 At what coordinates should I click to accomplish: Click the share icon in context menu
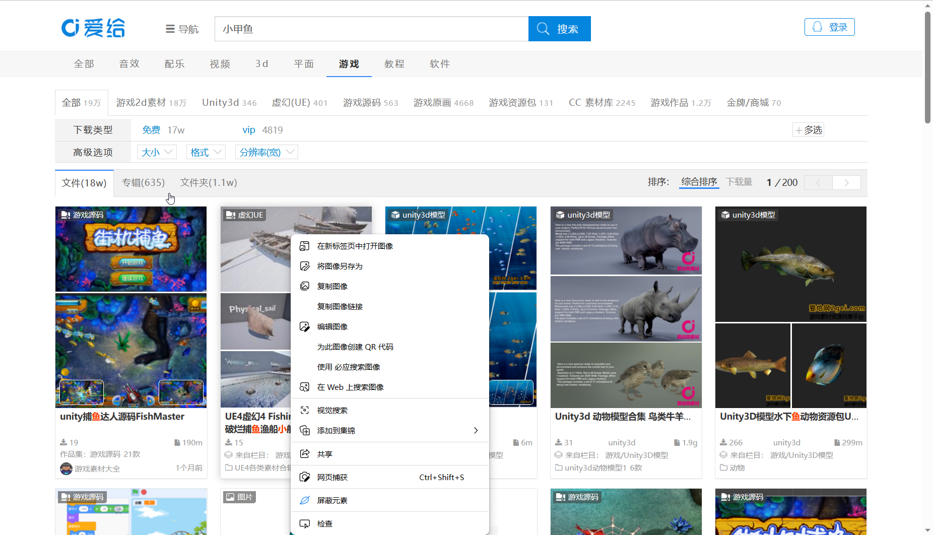(x=304, y=454)
